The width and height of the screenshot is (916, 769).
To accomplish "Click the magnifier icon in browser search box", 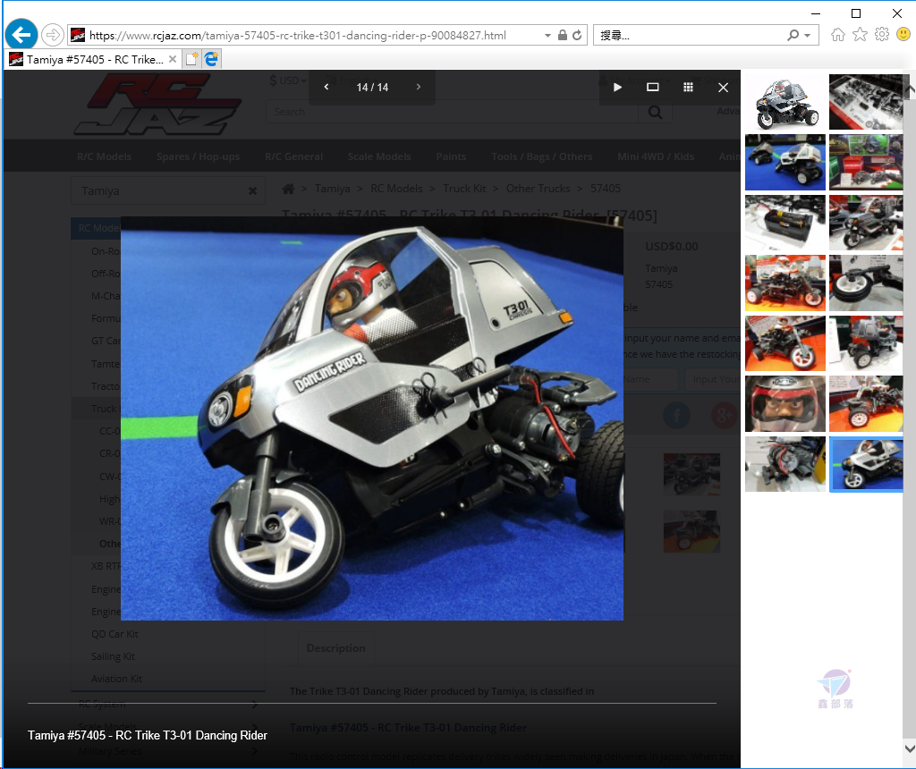I will (793, 36).
